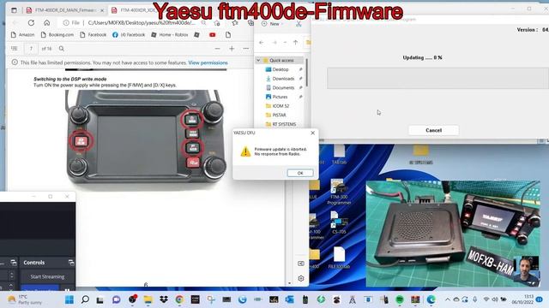The height and width of the screenshot is (308, 549).
Task: Click the Edge address bar URL
Action: (142, 23)
